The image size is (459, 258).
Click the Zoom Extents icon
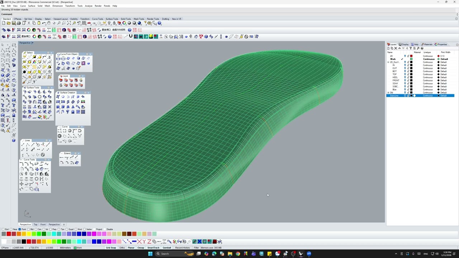[69, 23]
